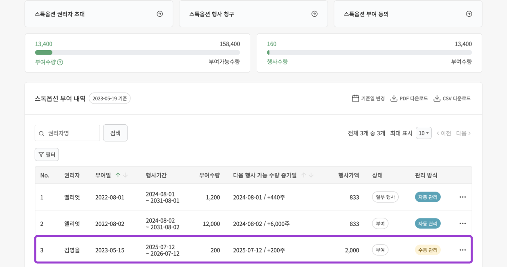Click the arrow icon on 스톡옵션 행사 청구

(314, 14)
